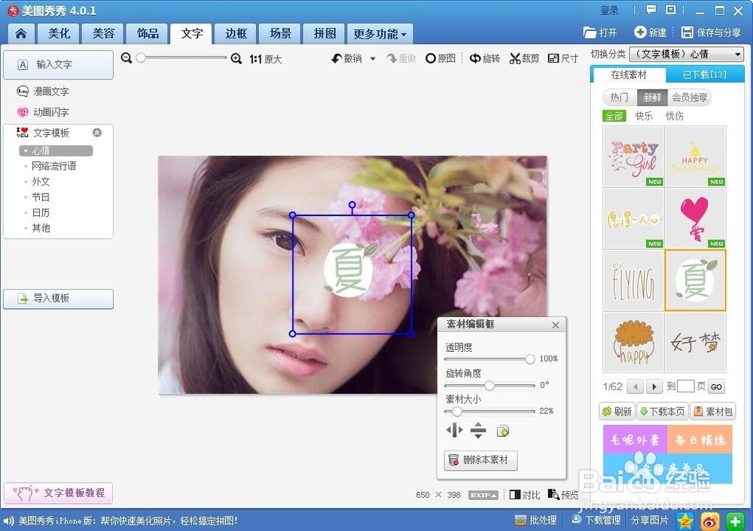Image resolution: width=753 pixels, height=531 pixels.
Task: Open the 尺寸 resize tool
Action: point(562,59)
